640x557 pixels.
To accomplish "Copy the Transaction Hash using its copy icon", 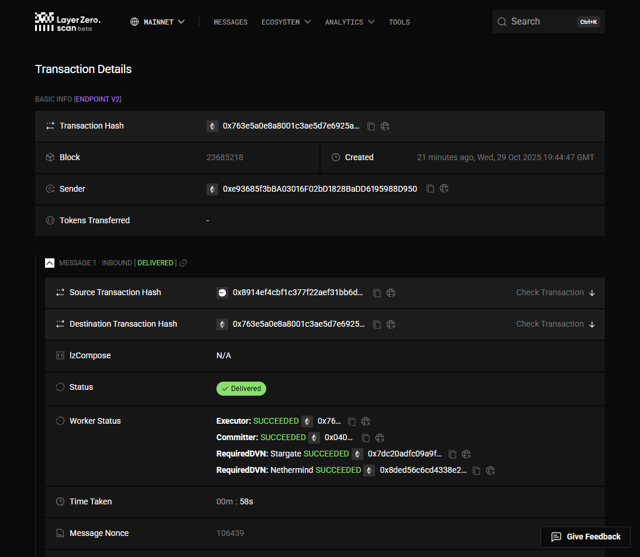I will click(x=371, y=126).
